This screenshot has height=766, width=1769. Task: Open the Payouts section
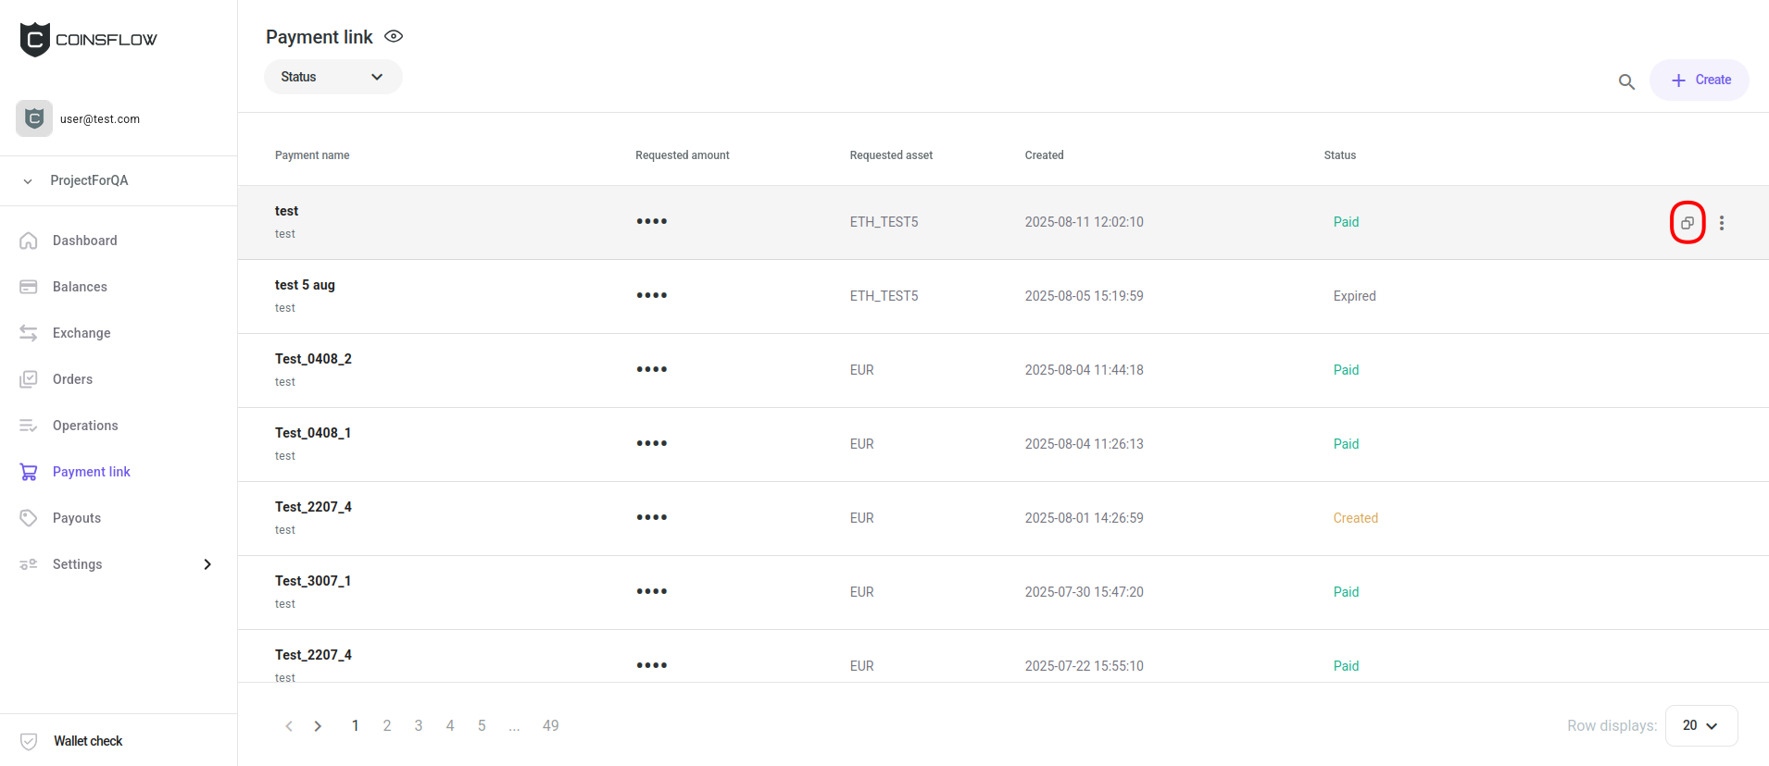point(76,518)
